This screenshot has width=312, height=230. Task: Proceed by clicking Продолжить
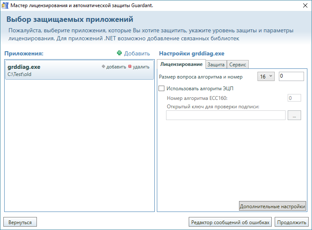point(291,222)
